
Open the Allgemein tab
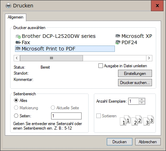coord(15,17)
